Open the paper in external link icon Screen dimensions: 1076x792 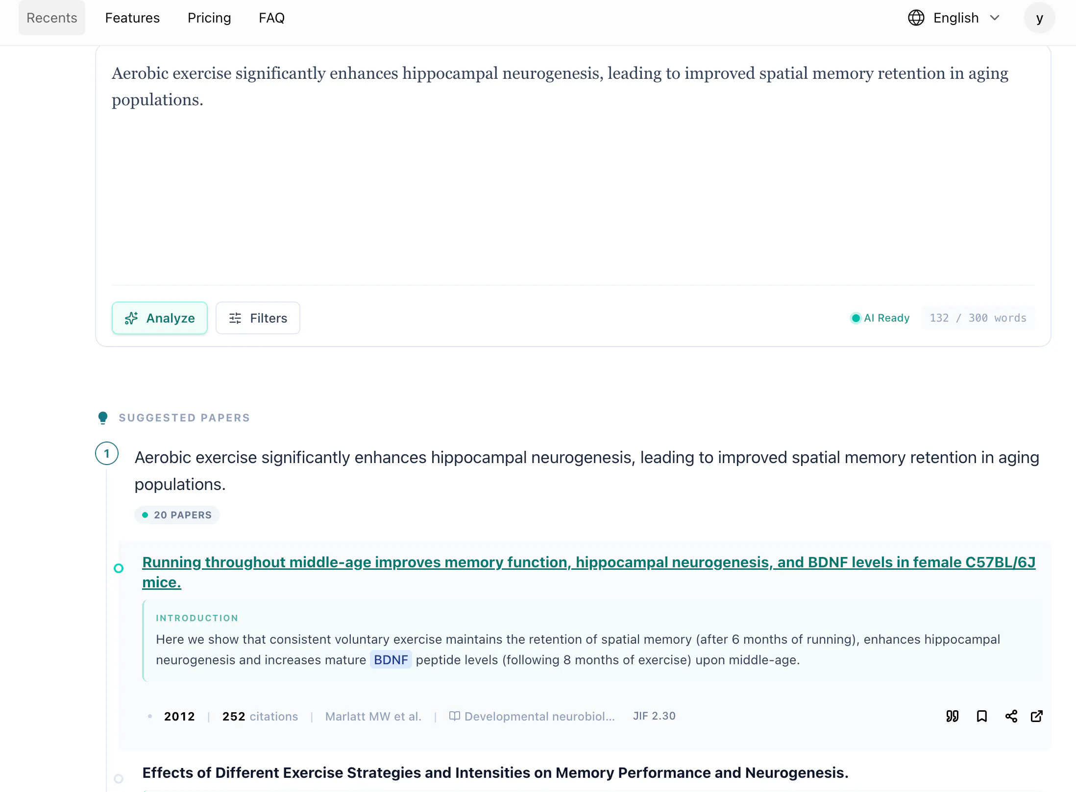pyautogui.click(x=1037, y=717)
